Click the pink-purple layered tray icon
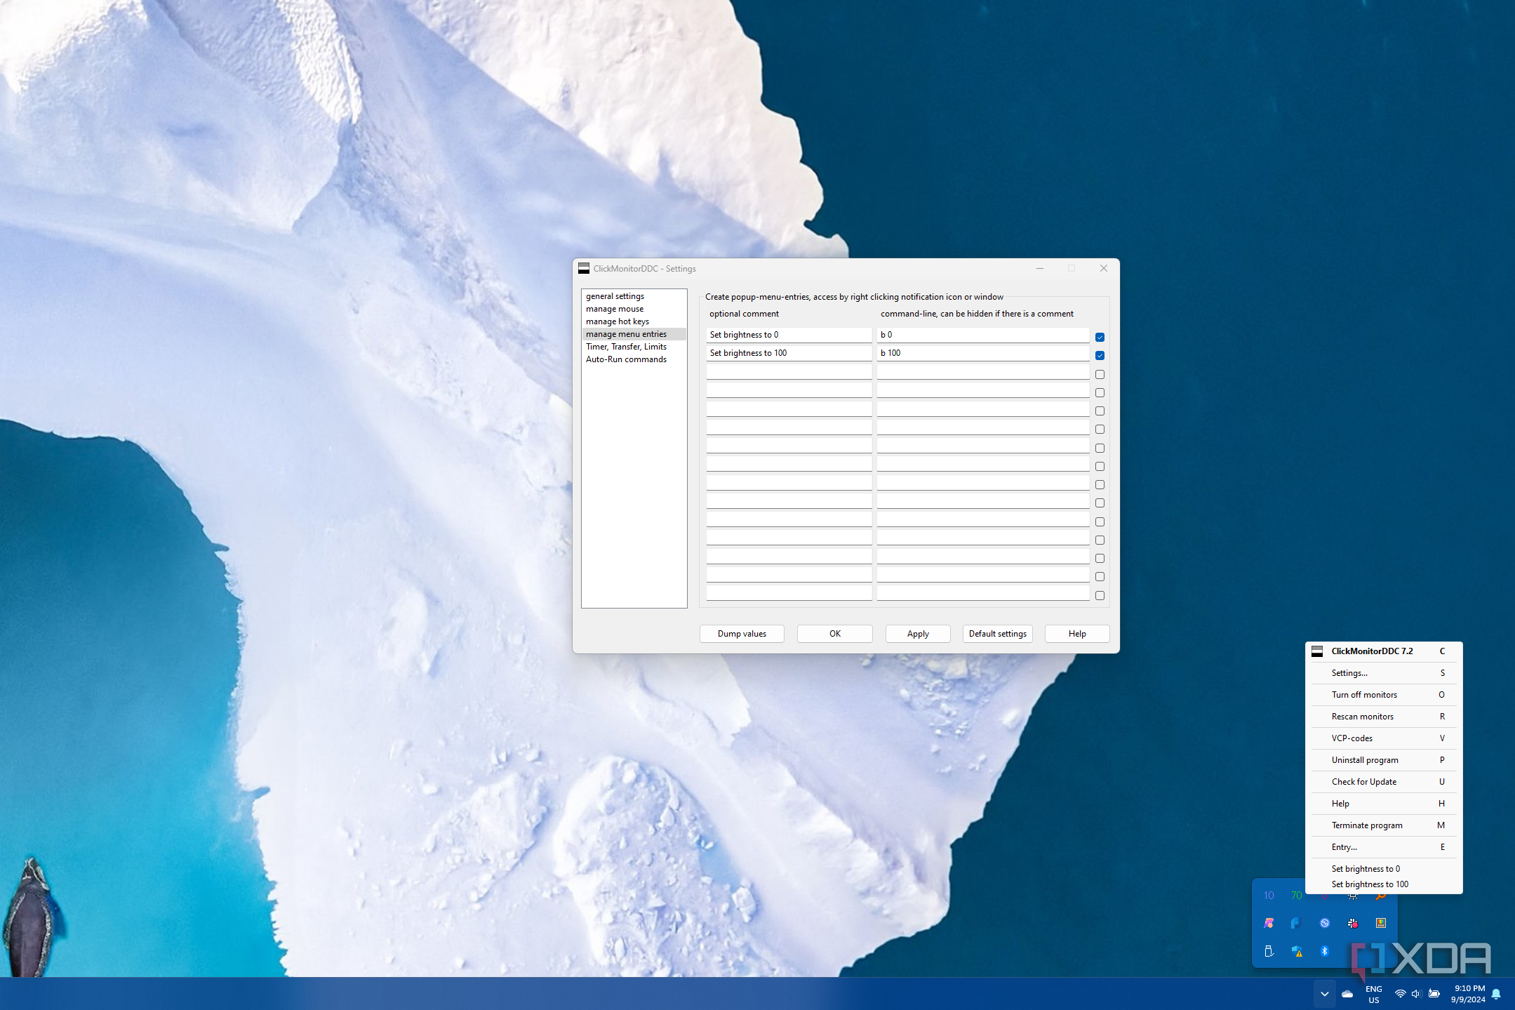This screenshot has width=1515, height=1010. 1269,924
